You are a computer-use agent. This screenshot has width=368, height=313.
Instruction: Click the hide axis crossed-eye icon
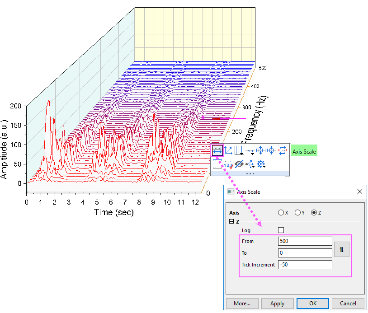[239, 164]
